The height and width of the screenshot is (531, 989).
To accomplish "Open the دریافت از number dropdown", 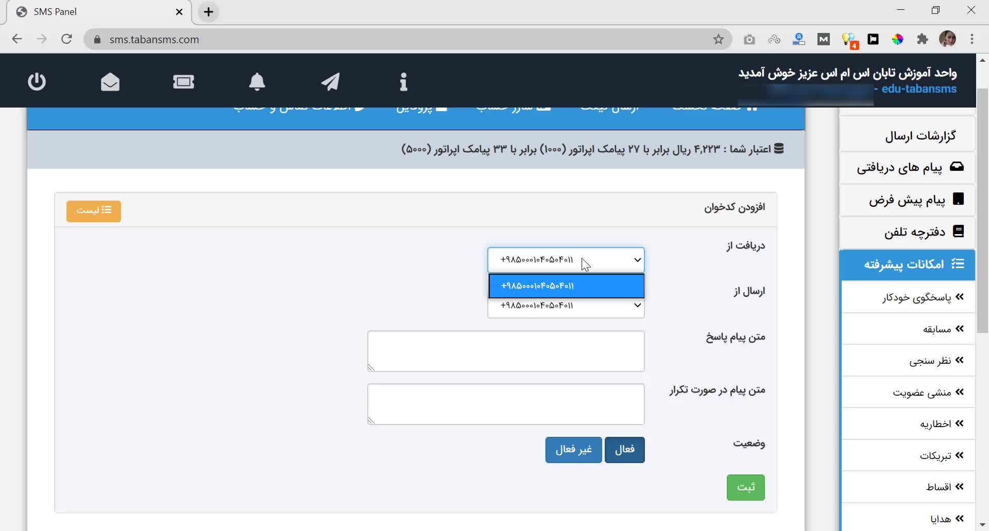I will pos(566,260).
